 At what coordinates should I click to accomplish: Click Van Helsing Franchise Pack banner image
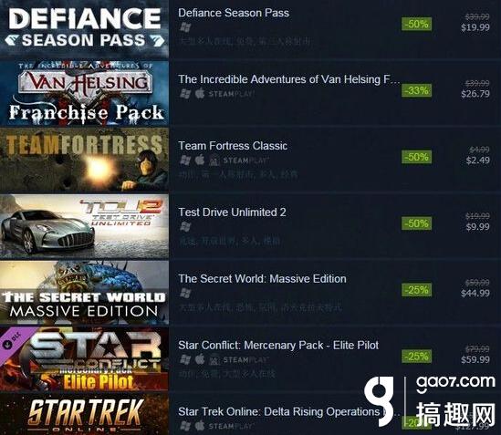click(84, 93)
